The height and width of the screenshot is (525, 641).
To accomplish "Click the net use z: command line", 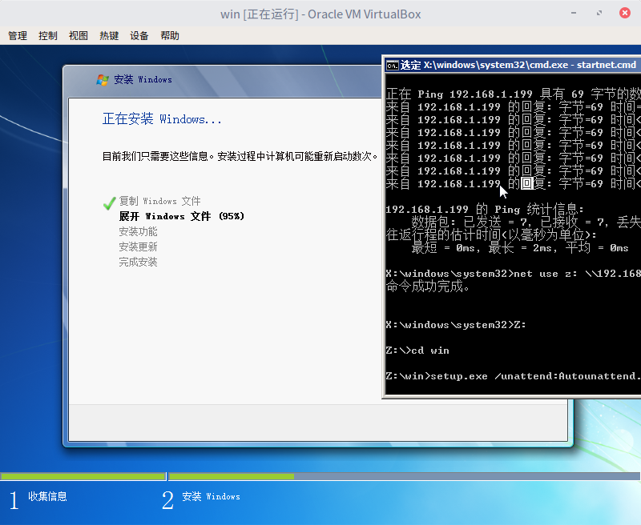I will click(x=513, y=274).
